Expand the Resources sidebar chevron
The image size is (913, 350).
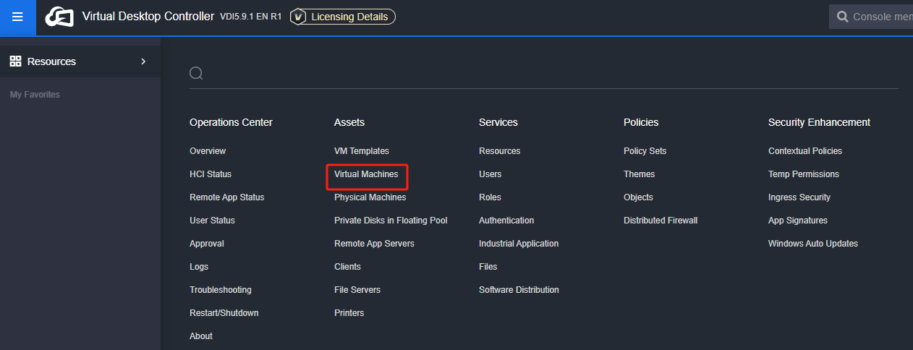click(x=143, y=61)
